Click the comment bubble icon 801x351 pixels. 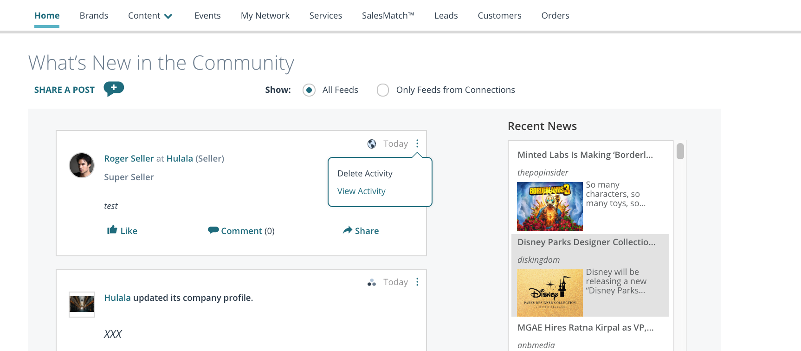pos(213,230)
